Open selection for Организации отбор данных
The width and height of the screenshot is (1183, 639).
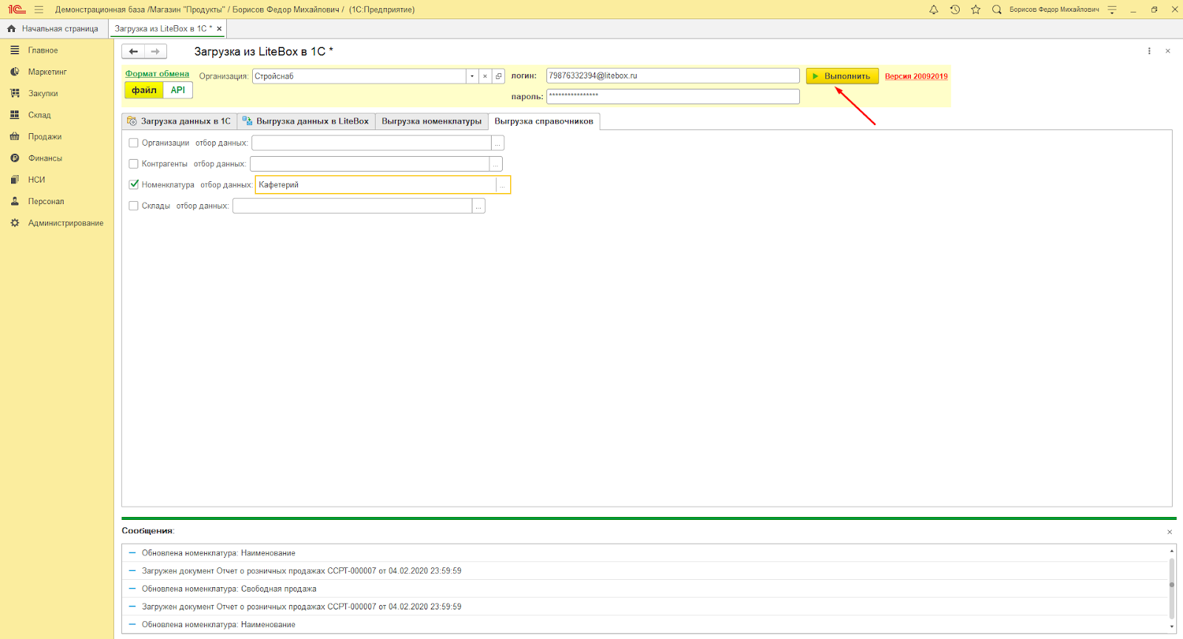pos(498,143)
